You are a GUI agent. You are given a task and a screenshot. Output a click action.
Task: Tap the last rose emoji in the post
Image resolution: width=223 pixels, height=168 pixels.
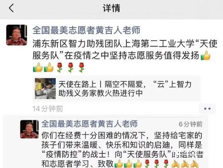[x=81, y=67]
